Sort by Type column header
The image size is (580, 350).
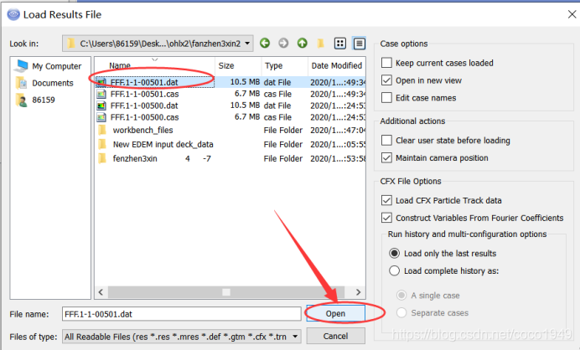pos(274,66)
